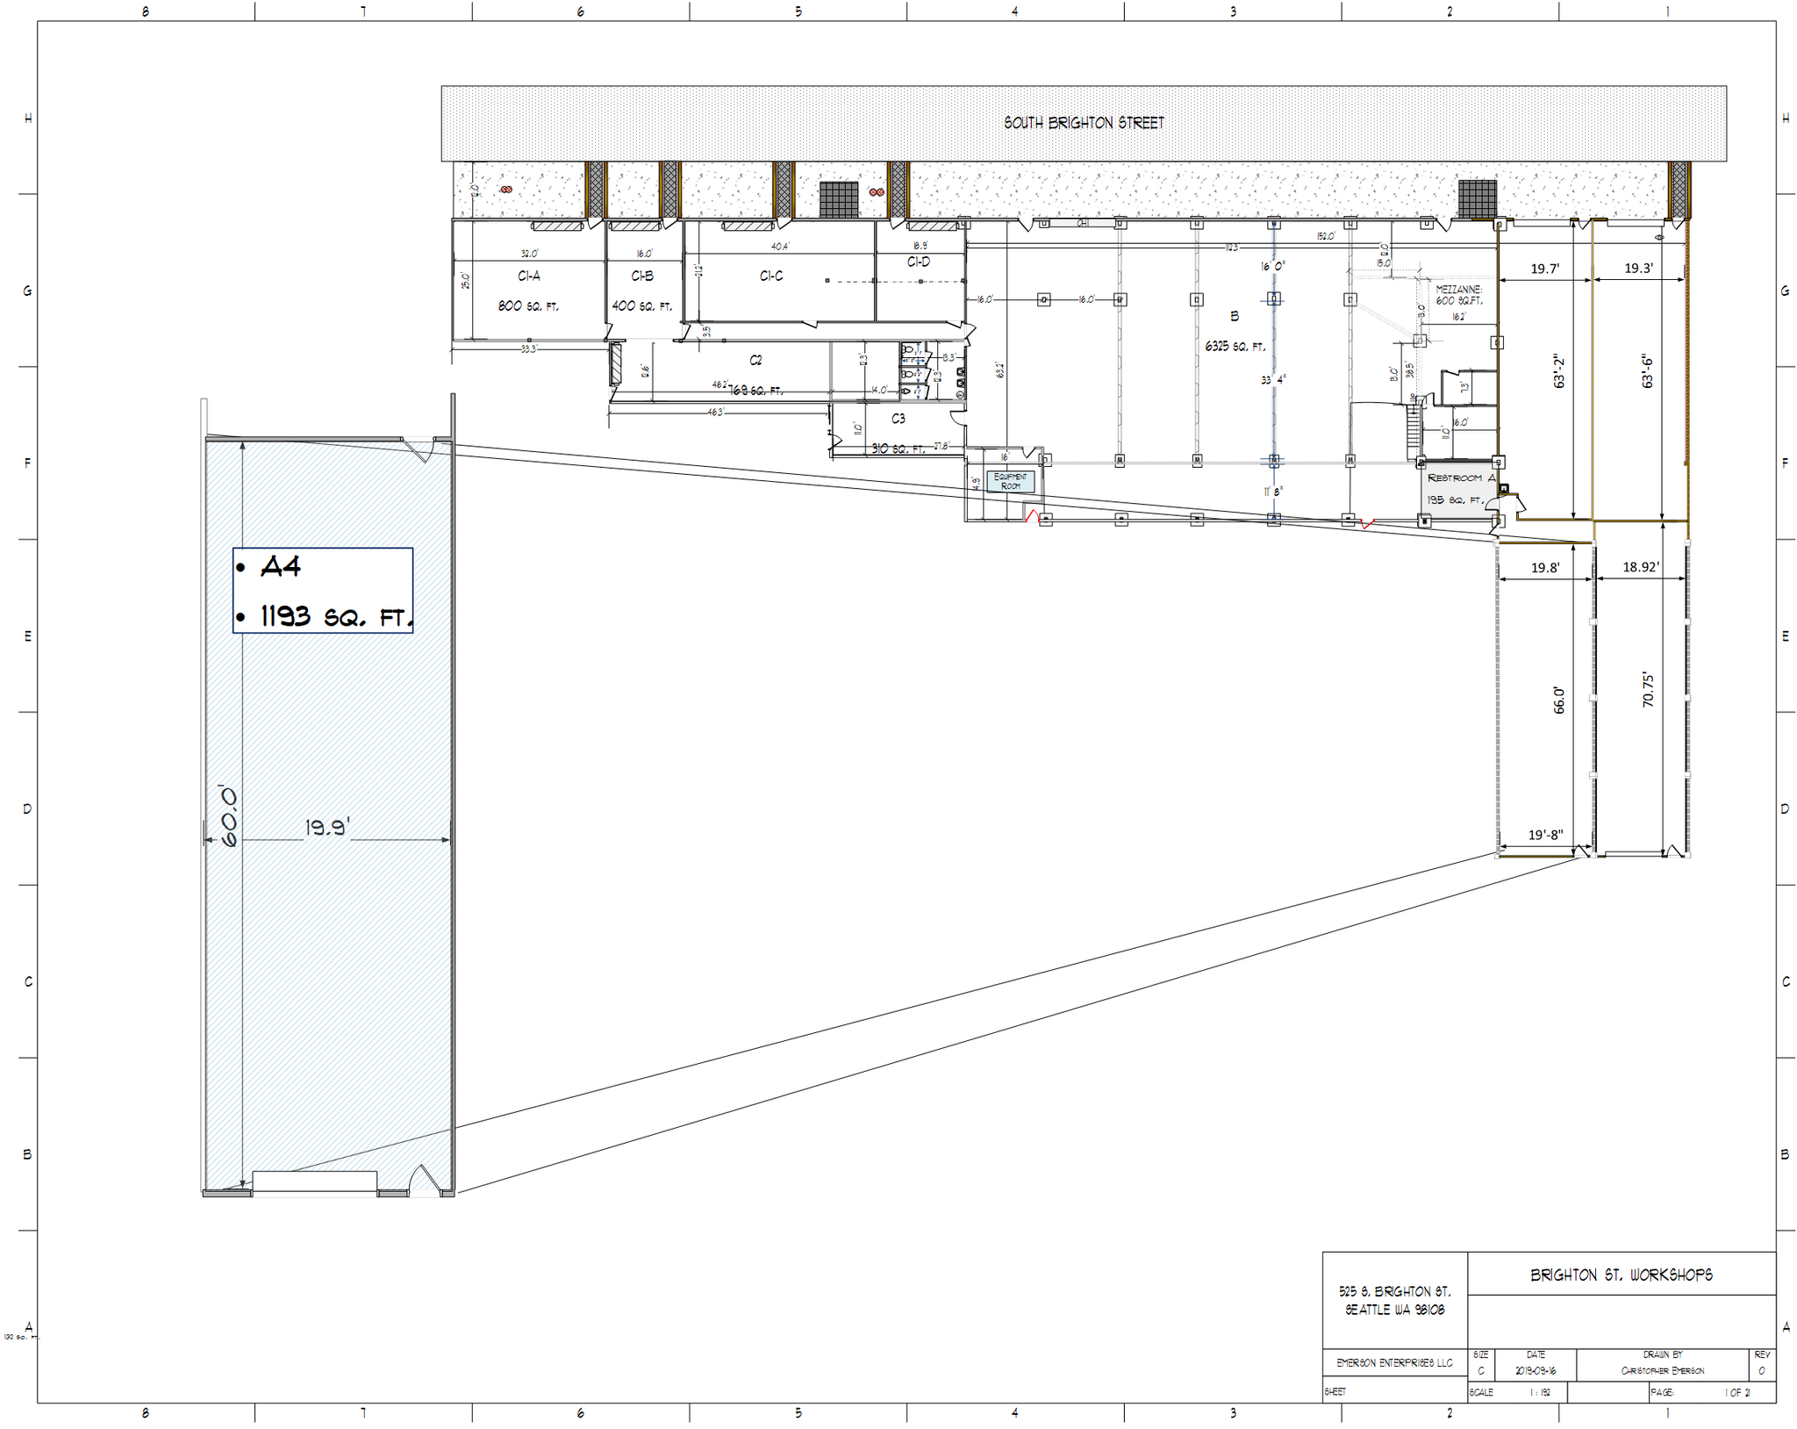Select the date '2019-09-16'
Image resolution: width=1797 pixels, height=1429 pixels.
(x=1536, y=1371)
